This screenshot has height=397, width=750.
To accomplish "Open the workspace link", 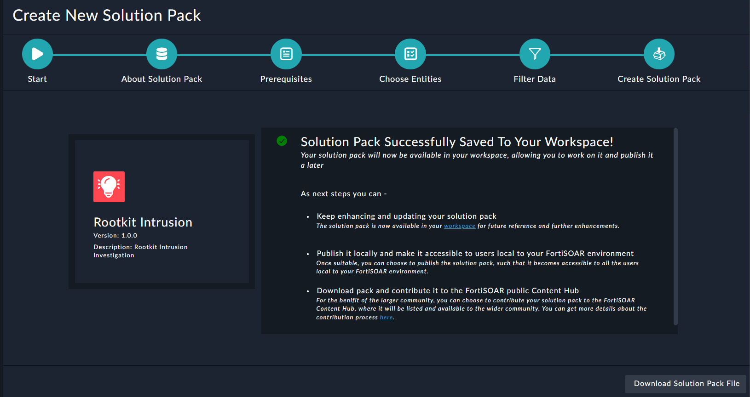I will point(459,226).
